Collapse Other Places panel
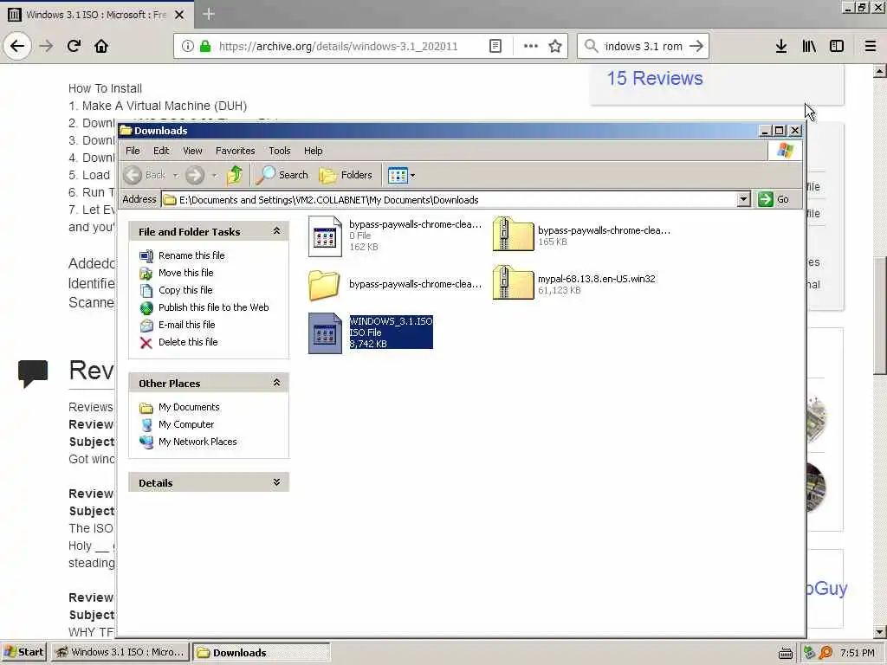887x665 pixels. [x=276, y=383]
